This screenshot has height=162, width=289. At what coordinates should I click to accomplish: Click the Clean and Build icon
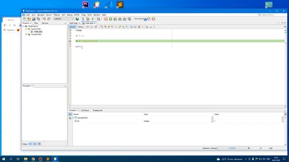(x=88, y=19)
